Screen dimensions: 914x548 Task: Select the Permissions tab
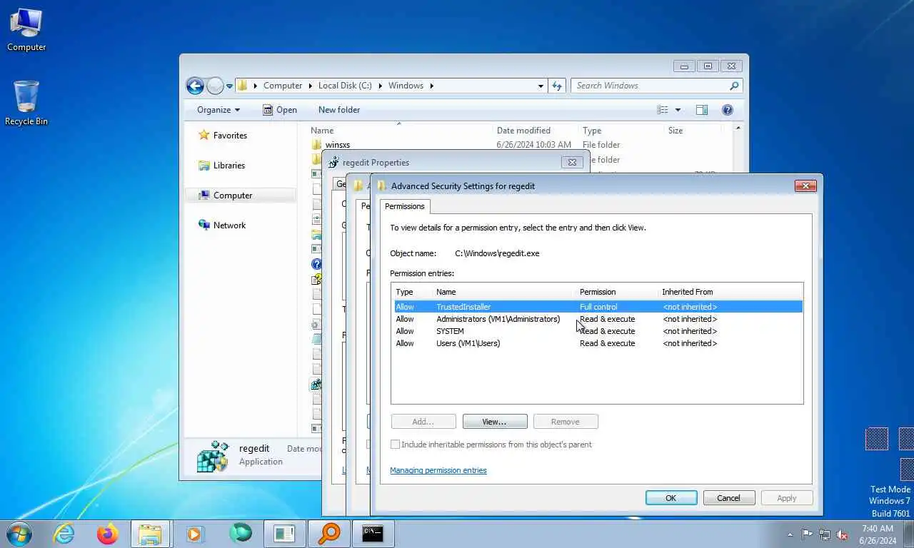[405, 206]
